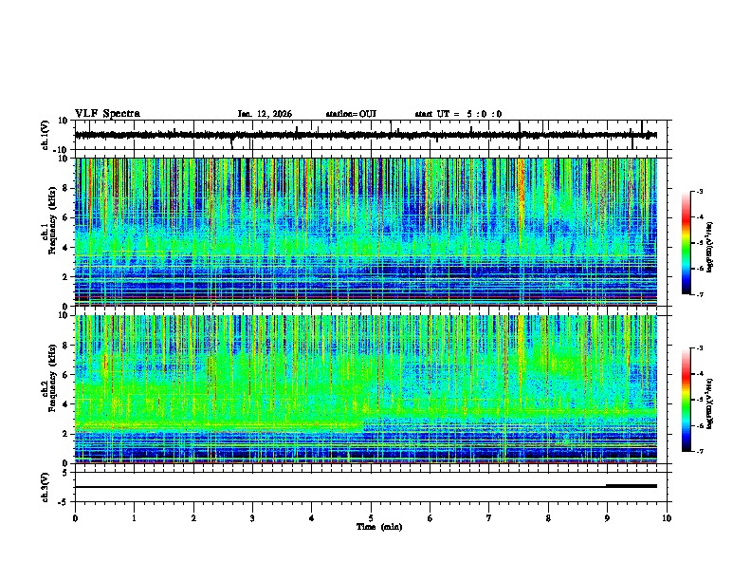Click the thick ch.3 trace segment after minute 9
The width and height of the screenshot is (751, 581).
pyautogui.click(x=632, y=486)
